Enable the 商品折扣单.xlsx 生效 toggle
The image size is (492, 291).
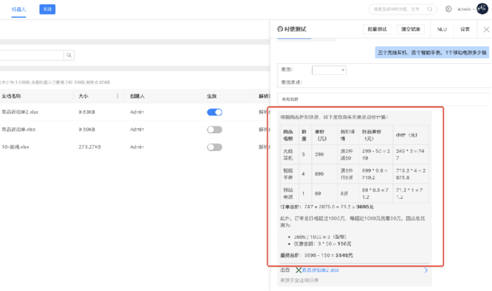pyautogui.click(x=215, y=130)
